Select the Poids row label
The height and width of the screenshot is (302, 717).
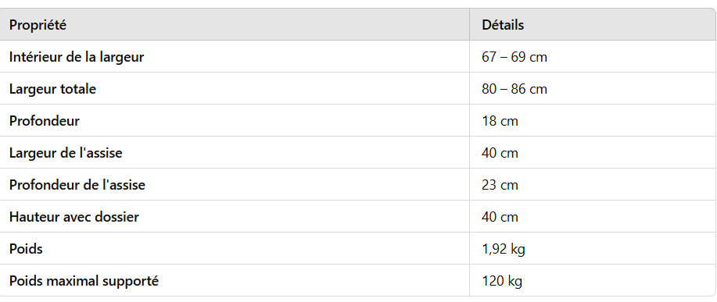[x=26, y=249]
